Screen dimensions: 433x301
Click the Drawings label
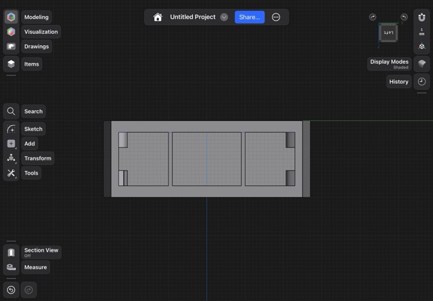click(37, 47)
